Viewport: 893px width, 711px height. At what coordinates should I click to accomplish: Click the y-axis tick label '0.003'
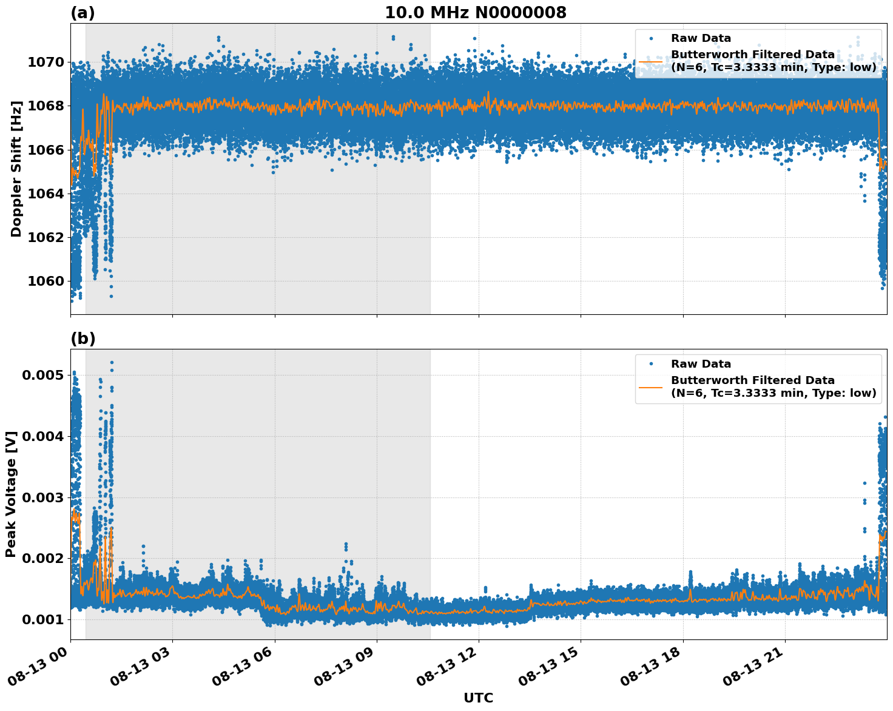point(43,497)
